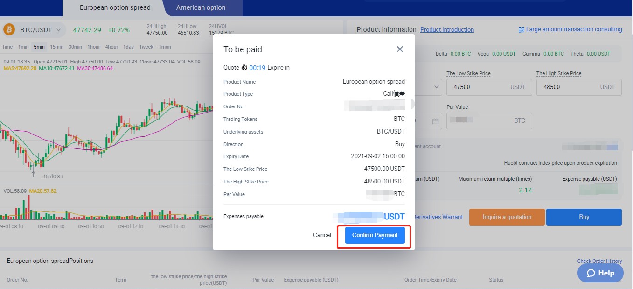633x289 pixels.
Task: Confirm Payment for the order
Action: 375,235
